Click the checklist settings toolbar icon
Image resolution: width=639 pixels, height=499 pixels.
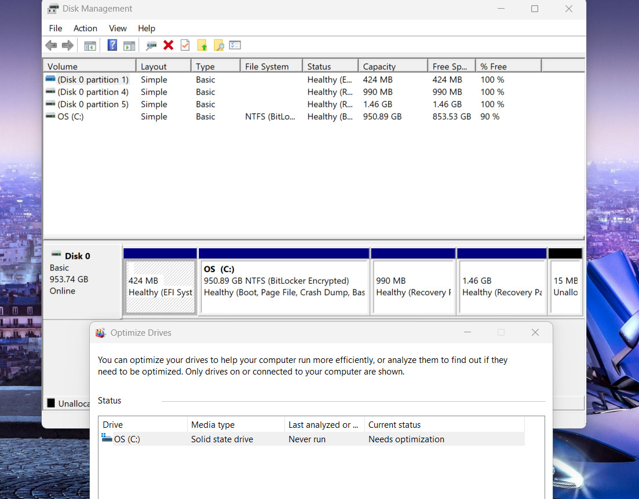click(x=235, y=45)
